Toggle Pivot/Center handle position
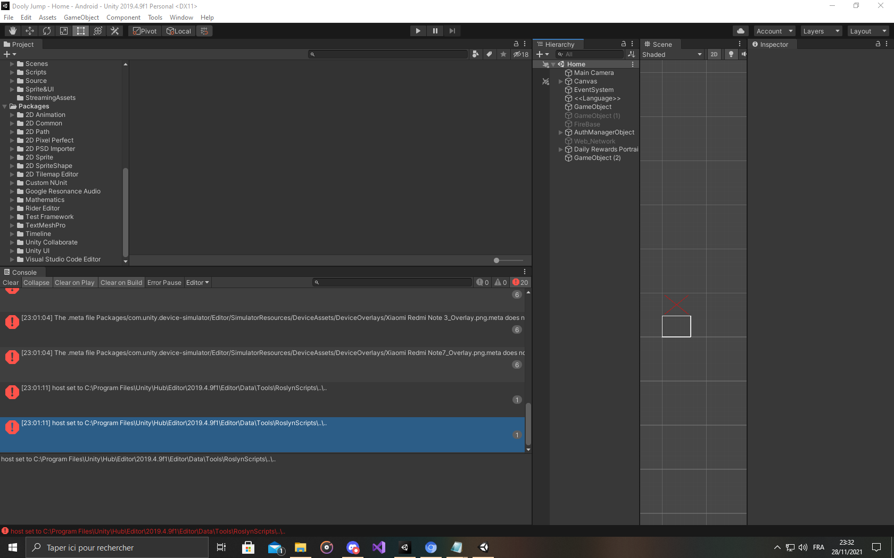The image size is (894, 558). point(145,31)
